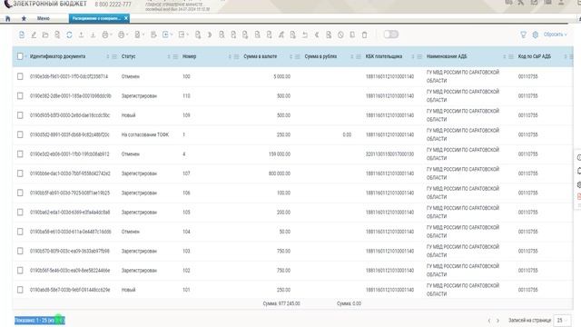Click the user profile icon in header

561,3
